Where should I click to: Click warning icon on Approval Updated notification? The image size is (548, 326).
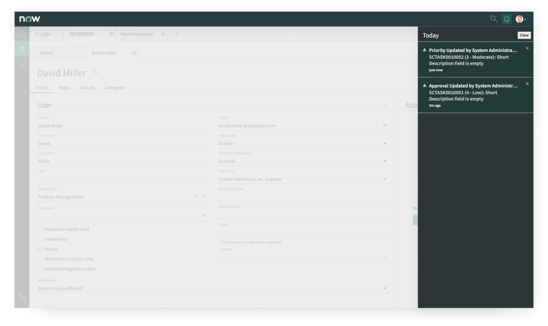click(x=424, y=86)
